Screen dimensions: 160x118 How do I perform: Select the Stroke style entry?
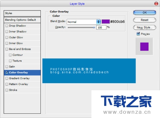tap(22, 90)
